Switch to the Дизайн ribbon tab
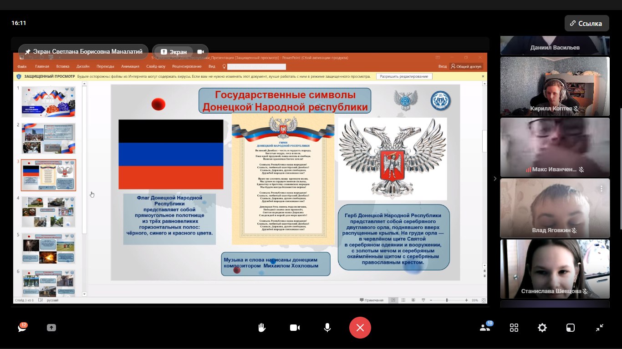 point(83,66)
